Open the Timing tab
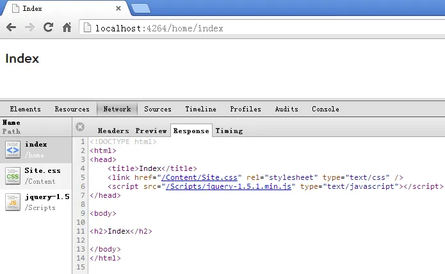This screenshot has width=445, height=274. click(x=229, y=131)
